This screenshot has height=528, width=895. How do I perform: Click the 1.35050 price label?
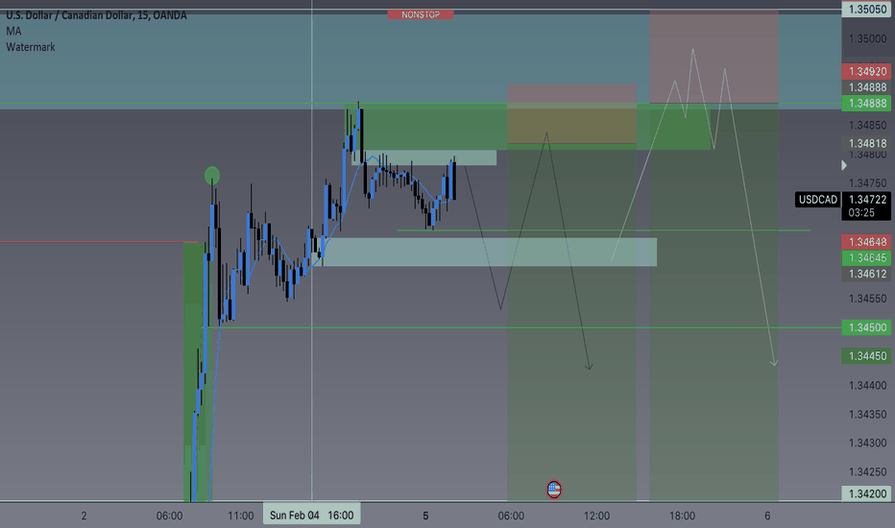point(867,10)
